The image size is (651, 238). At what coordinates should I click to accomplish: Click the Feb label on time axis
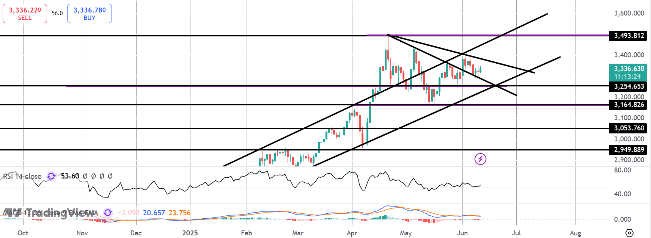(x=247, y=233)
